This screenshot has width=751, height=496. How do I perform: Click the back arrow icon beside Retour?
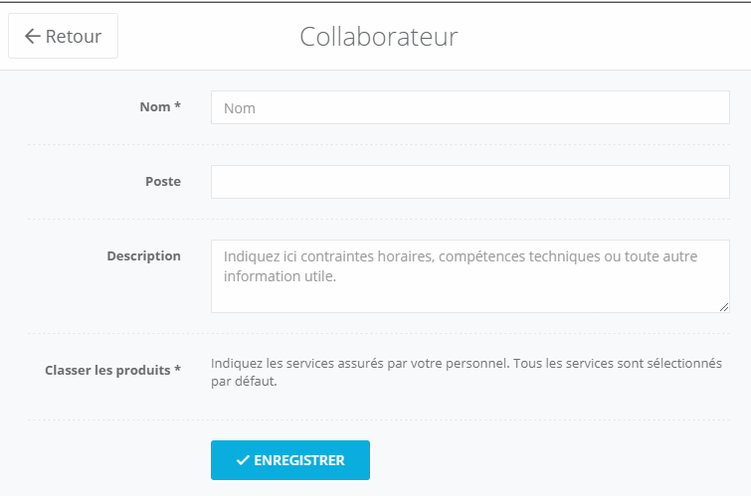(32, 36)
